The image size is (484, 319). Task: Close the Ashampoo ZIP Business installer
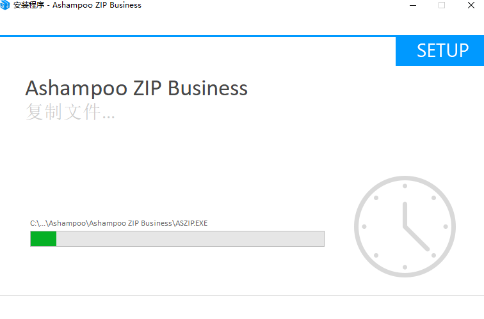coord(471,5)
